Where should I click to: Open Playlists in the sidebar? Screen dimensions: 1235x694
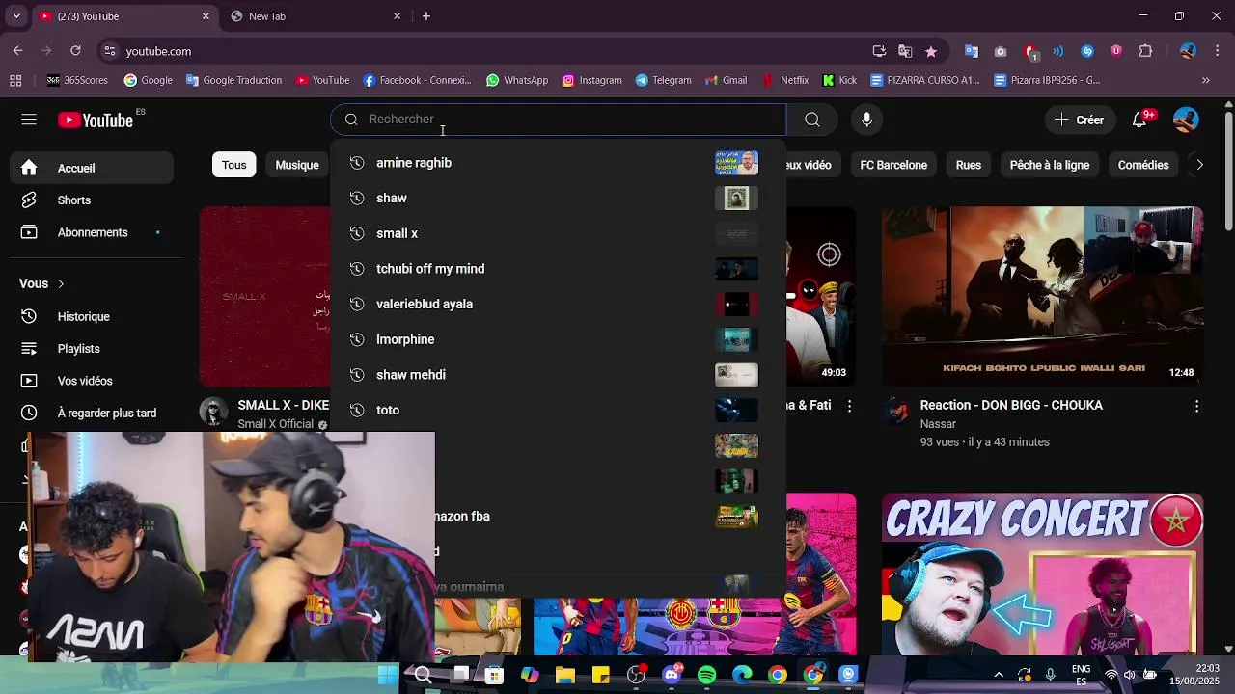[93, 349]
